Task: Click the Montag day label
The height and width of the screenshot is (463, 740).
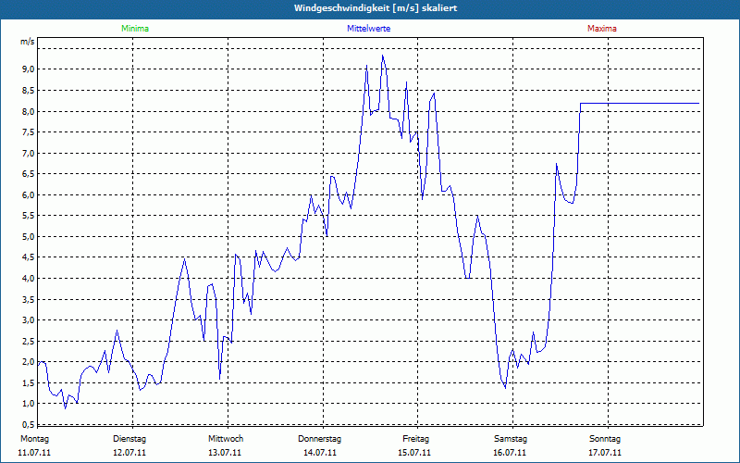Action: (x=34, y=439)
